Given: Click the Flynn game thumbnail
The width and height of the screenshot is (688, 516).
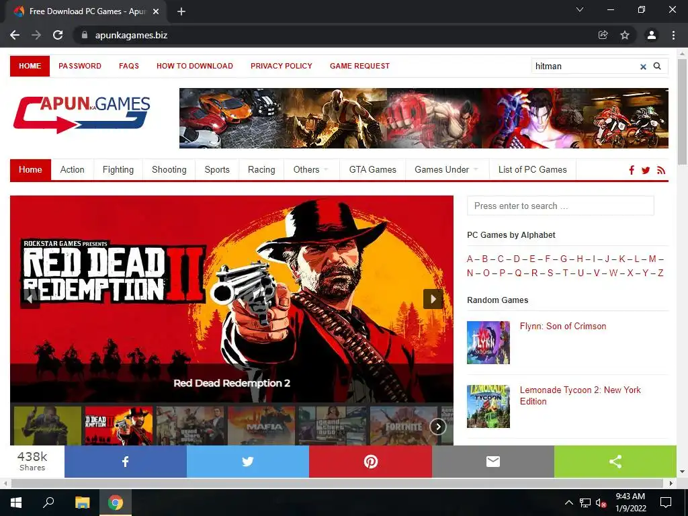Looking at the screenshot, I should click(488, 343).
